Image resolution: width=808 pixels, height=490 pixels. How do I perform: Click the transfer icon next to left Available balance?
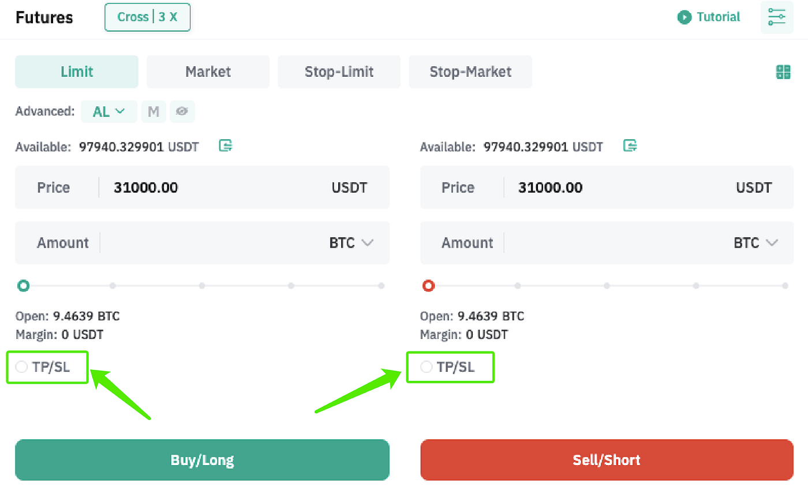[226, 145]
